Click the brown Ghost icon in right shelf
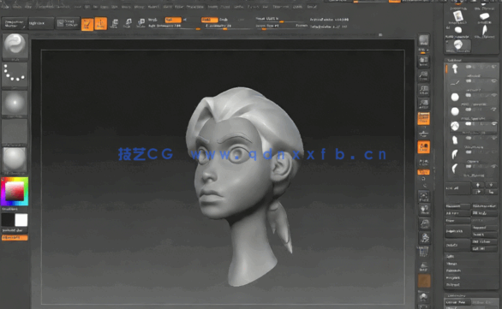 coord(424,281)
